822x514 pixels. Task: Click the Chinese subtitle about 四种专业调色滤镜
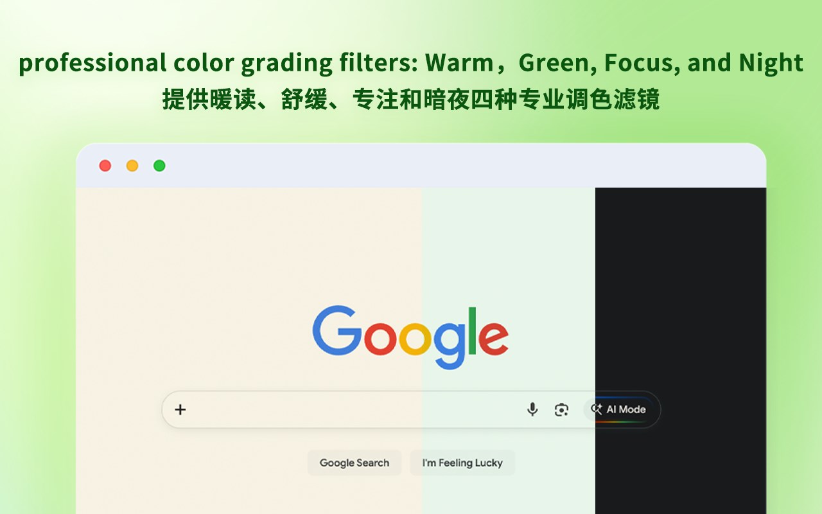[x=411, y=100]
